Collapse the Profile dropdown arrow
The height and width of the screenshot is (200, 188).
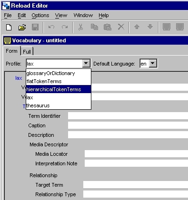point(86,63)
